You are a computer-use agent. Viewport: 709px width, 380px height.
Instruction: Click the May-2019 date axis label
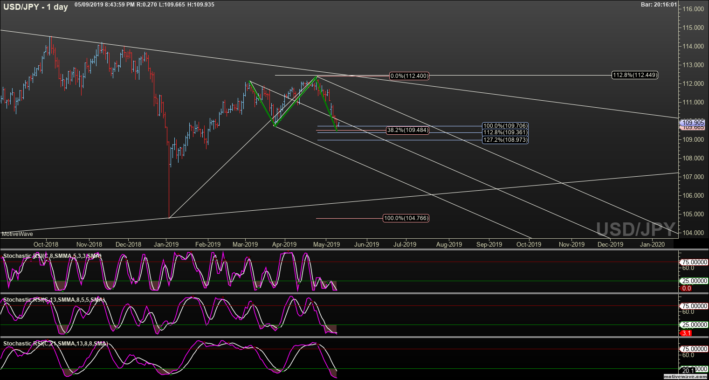(327, 244)
